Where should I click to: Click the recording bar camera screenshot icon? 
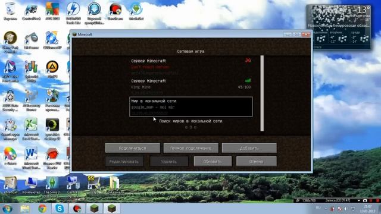(365, 200)
